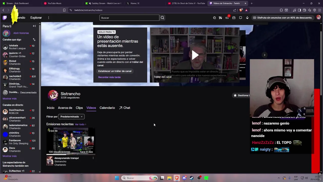Click the Twitch rewind/clock icon in top bar
Image resolution: width=323 pixels, height=182 pixels.
(214, 18)
